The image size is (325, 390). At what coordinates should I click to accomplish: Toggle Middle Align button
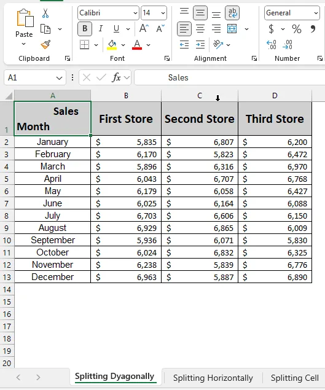click(x=200, y=13)
